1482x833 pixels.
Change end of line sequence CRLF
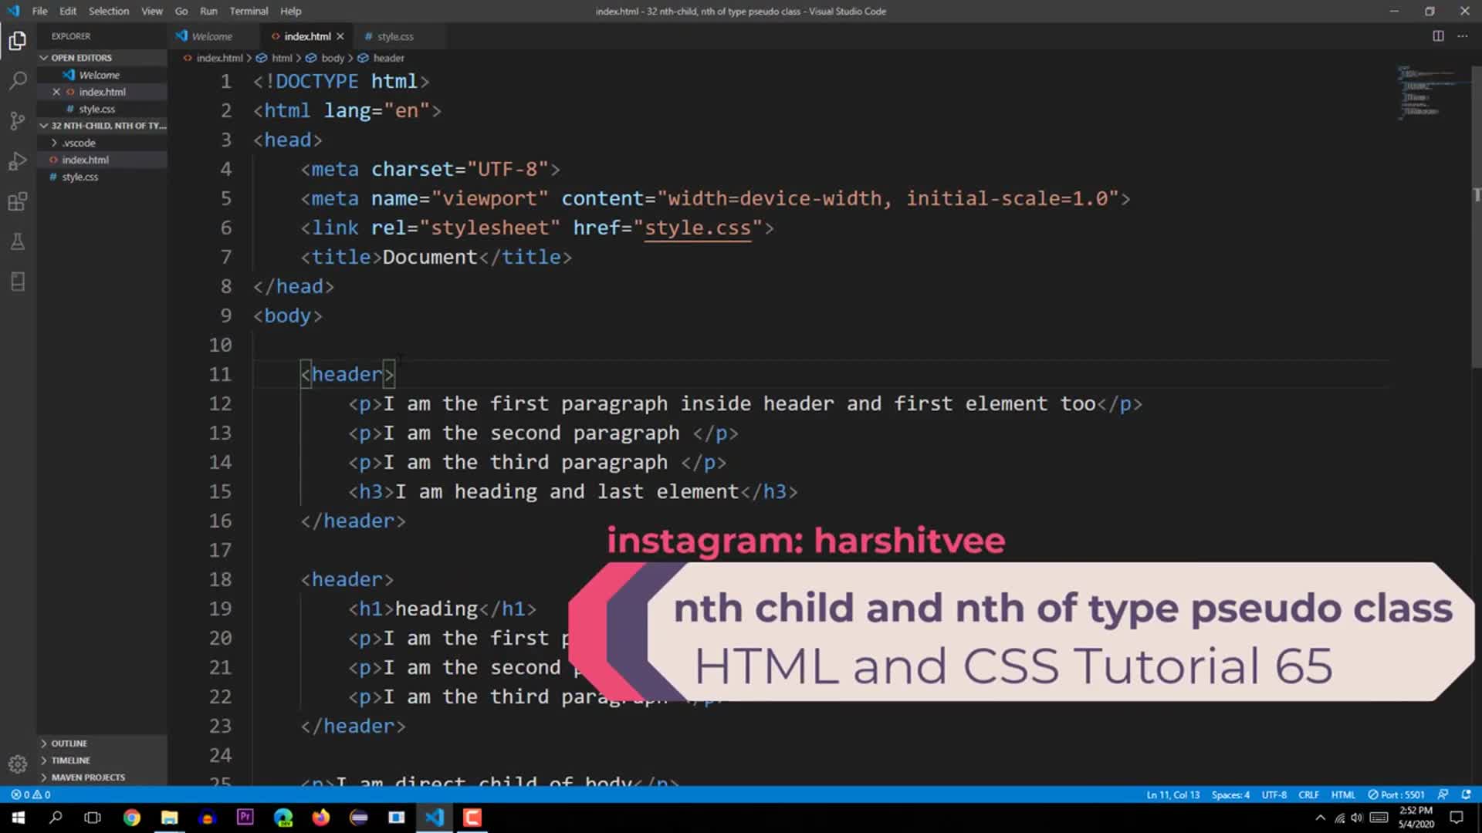[1308, 794]
